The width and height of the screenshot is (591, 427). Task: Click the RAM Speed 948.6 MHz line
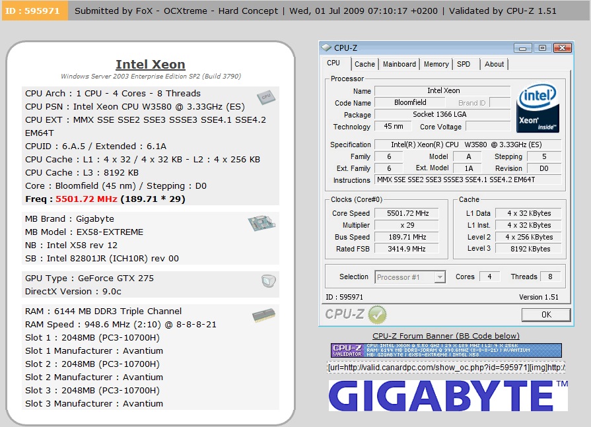tap(121, 325)
